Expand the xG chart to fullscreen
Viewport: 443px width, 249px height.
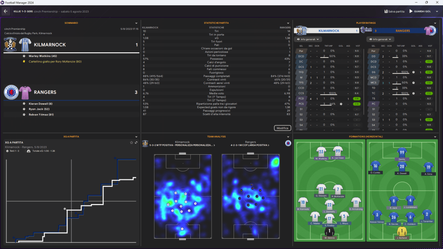click(136, 142)
